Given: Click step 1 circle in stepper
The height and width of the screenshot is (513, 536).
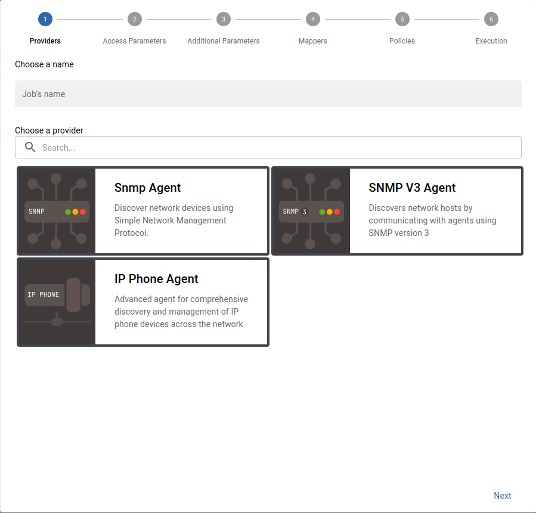Looking at the screenshot, I should pos(45,19).
